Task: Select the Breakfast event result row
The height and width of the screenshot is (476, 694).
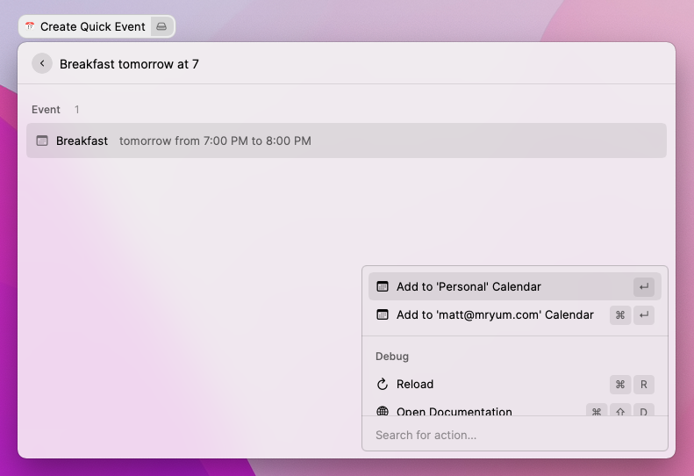Action: (x=346, y=141)
